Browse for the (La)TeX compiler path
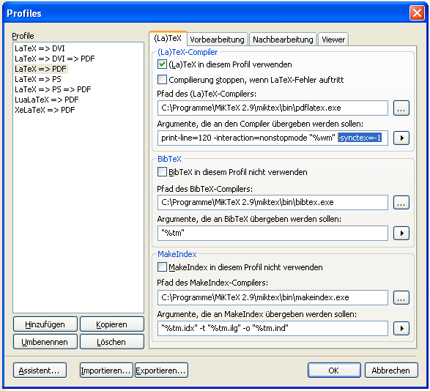This screenshot has height=391, width=430. [x=401, y=108]
